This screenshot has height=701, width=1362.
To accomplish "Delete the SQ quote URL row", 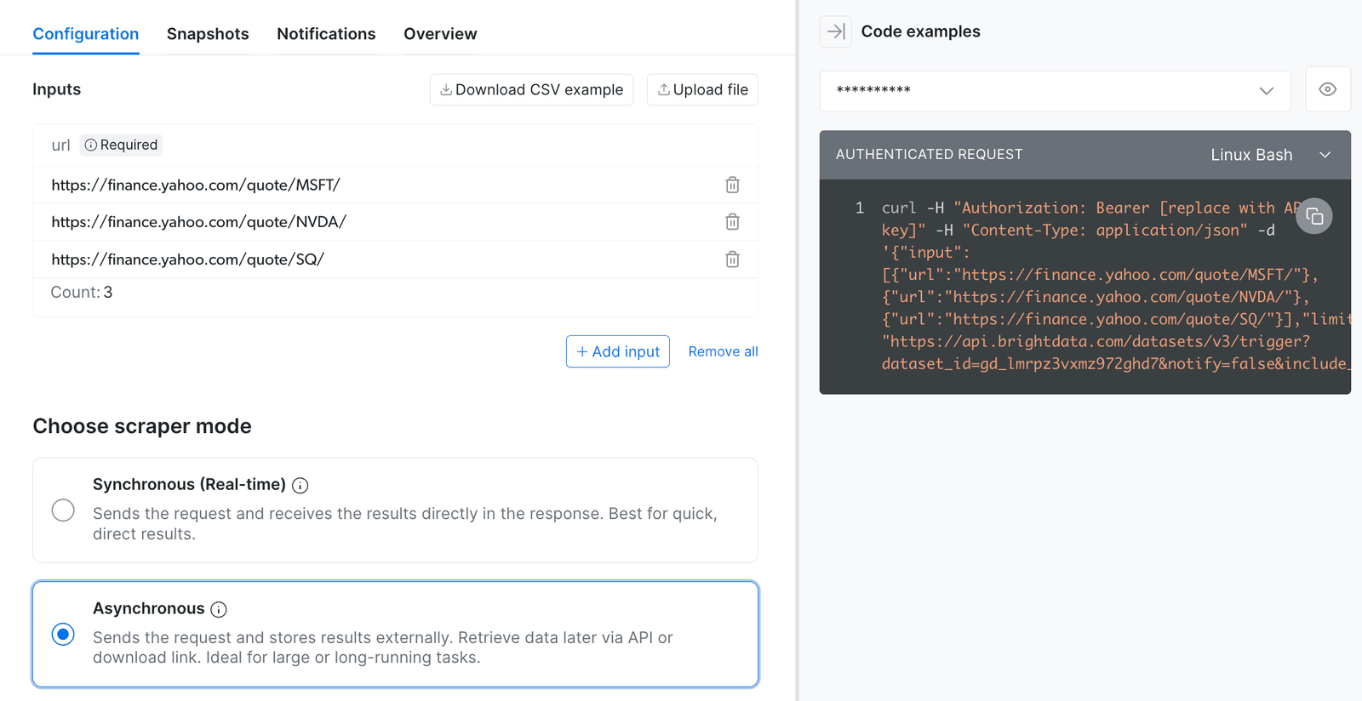I will (732, 259).
